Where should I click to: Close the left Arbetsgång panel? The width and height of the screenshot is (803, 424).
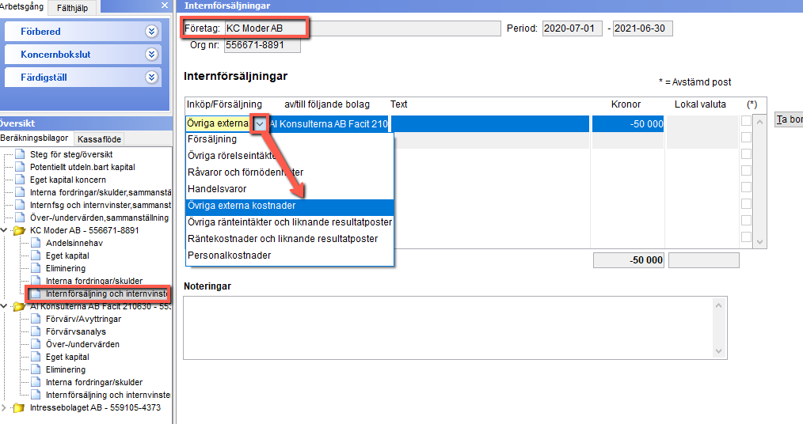[165, 5]
